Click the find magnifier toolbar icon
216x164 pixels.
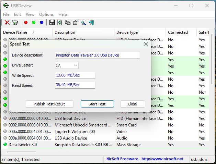(x=84, y=22)
